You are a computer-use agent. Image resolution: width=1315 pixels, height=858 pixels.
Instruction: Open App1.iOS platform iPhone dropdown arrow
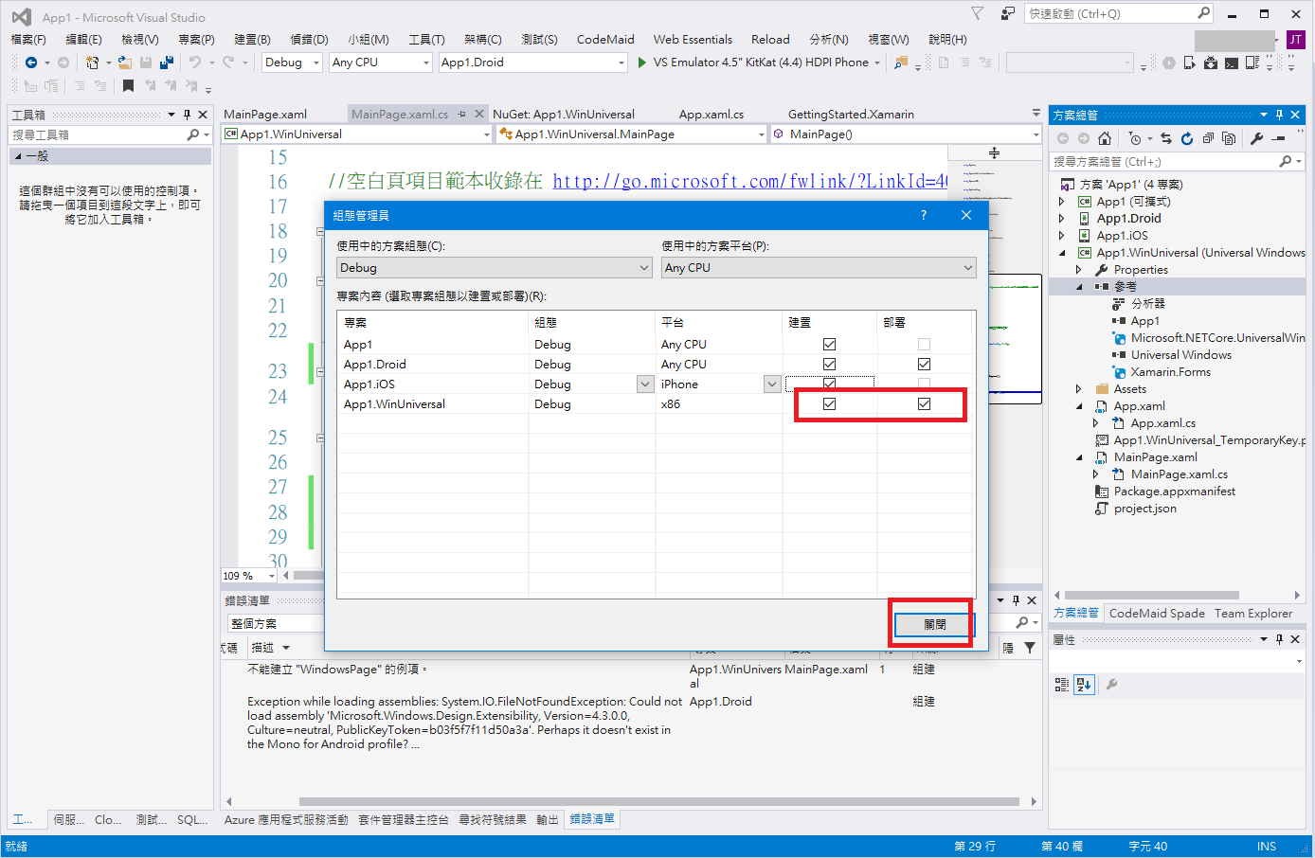pos(772,384)
